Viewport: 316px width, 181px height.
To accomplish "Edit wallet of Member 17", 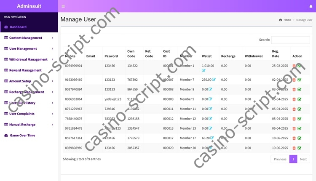I will 212,138.
